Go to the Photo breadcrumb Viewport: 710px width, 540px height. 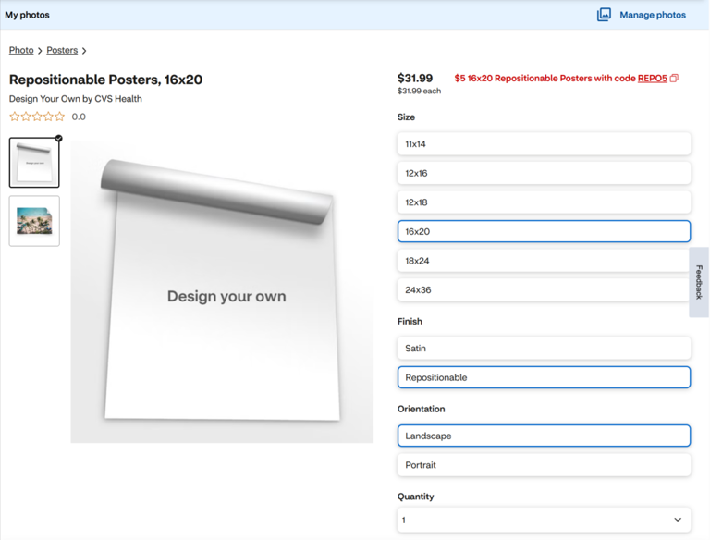[21, 50]
